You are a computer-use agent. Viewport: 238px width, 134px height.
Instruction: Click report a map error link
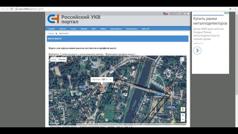pyautogui.click(x=175, y=124)
